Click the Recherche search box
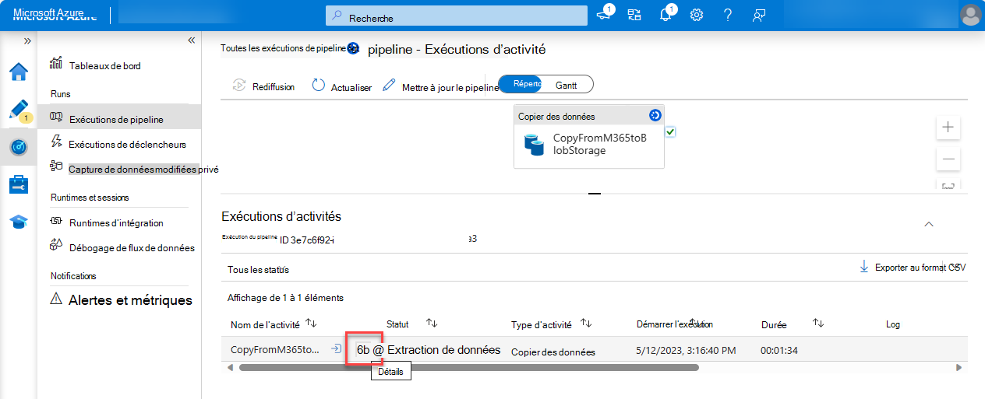The image size is (985, 399). tap(457, 16)
